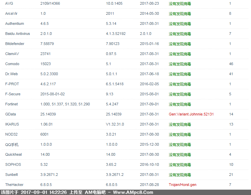The height and width of the screenshot is (195, 251).
Task: Click ClamAV version 23741
Action: pyautogui.click(x=45, y=54)
